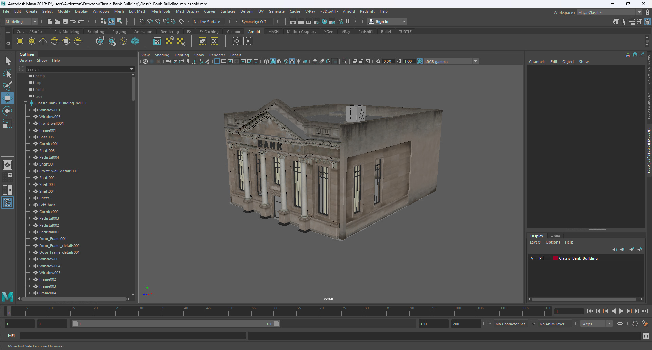Open Symmetry Off dropdown
The width and height of the screenshot is (652, 350).
[x=257, y=21]
